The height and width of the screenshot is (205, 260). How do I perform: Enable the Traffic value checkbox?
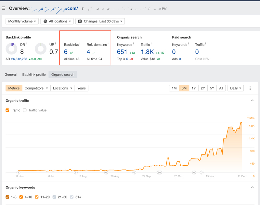point(25,110)
